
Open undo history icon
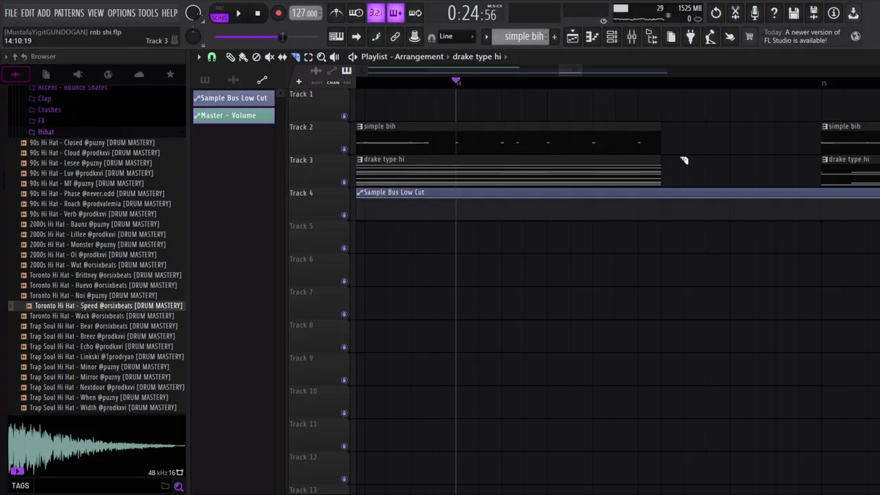point(716,13)
